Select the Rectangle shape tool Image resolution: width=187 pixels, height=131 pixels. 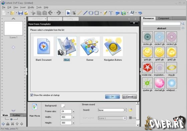tap(97, 13)
